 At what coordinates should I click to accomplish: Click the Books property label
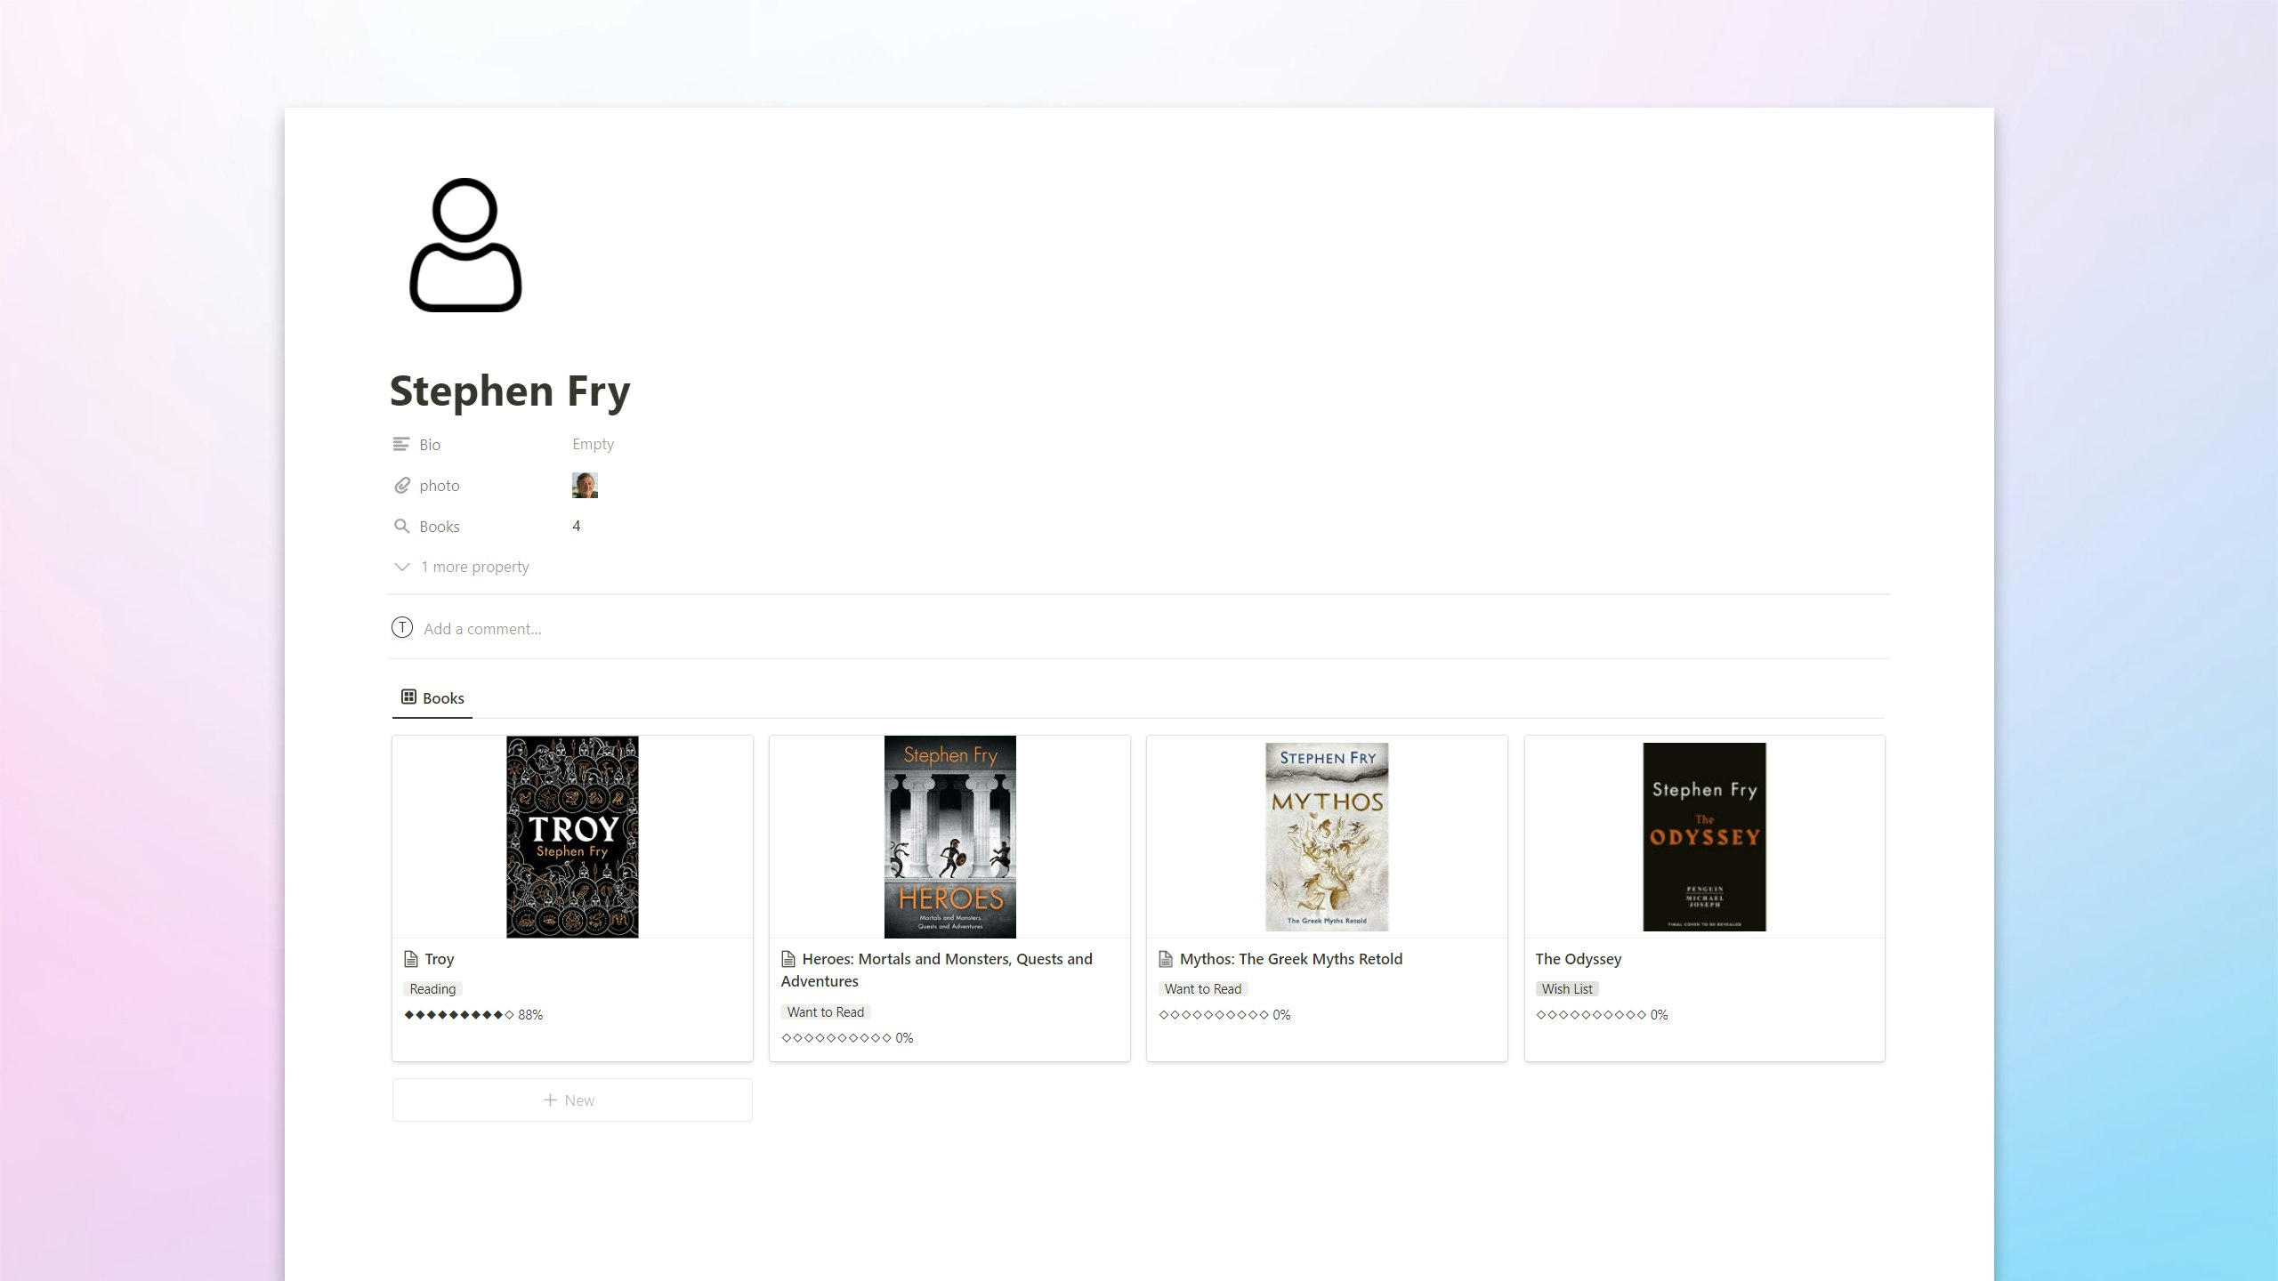point(440,527)
